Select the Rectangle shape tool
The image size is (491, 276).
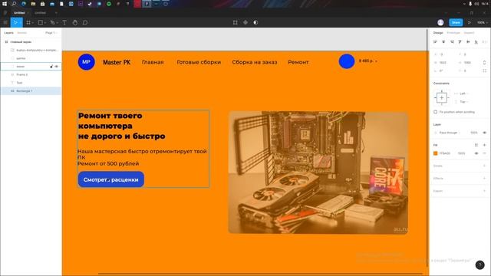[41, 22]
